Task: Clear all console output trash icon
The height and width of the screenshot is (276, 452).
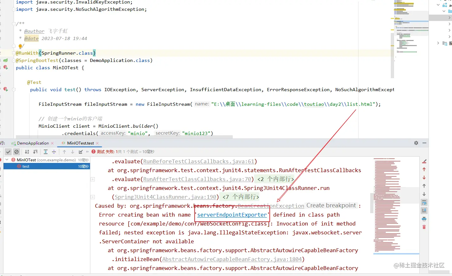Action: (x=424, y=227)
